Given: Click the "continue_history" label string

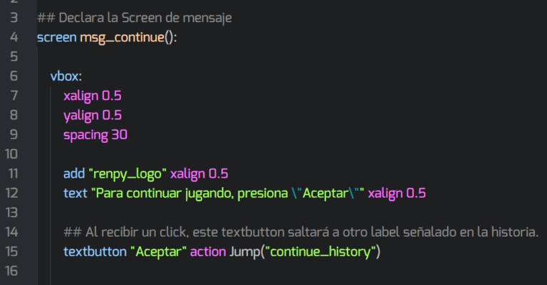Looking at the screenshot, I should [321, 251].
